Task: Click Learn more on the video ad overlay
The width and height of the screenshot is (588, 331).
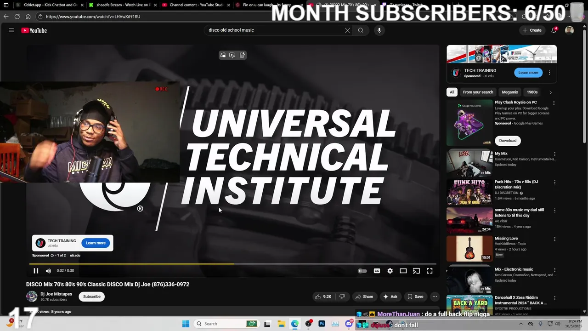Action: (x=96, y=243)
